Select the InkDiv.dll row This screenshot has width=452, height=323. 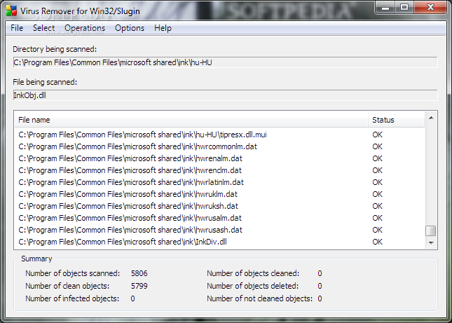click(219, 242)
